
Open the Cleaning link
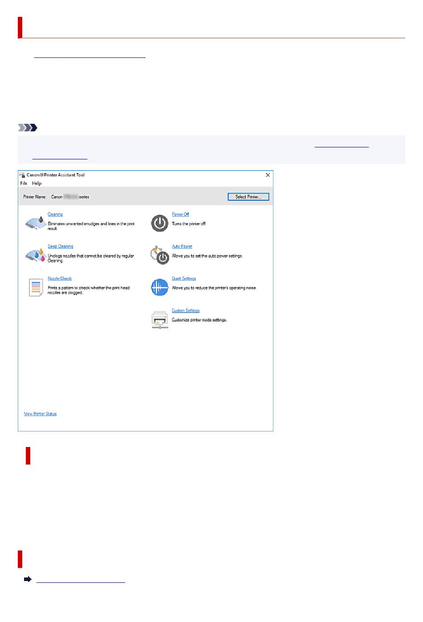(55, 215)
